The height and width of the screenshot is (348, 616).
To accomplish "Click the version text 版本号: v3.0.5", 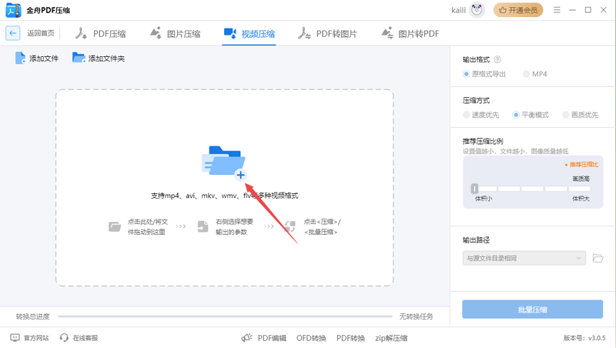I will (x=584, y=338).
